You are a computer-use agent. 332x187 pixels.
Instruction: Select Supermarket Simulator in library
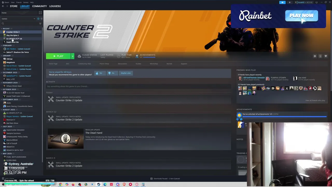21,130
